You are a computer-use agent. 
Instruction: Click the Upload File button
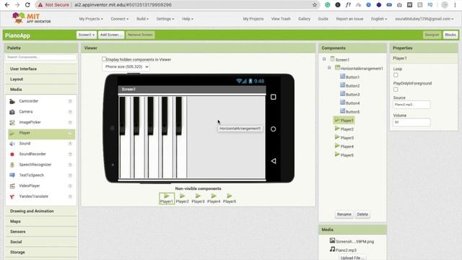(352, 258)
